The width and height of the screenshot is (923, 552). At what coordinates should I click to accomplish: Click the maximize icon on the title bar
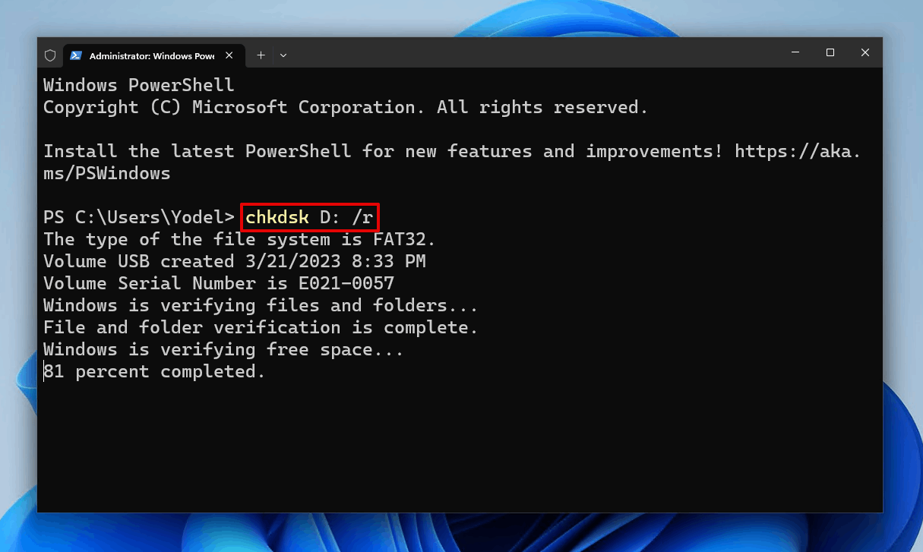pyautogui.click(x=830, y=52)
